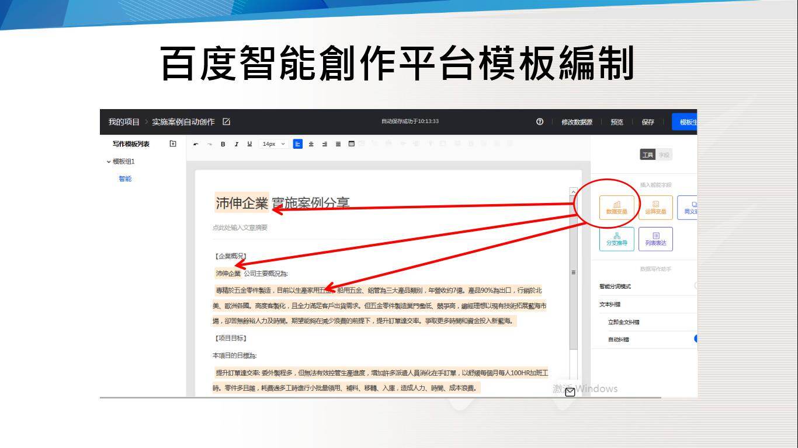Viewport: 798px width, 448px height.
Task: Select the 工具 tab
Action: (x=647, y=155)
